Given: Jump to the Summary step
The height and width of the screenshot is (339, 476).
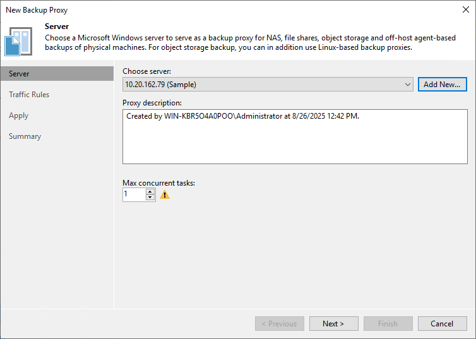Looking at the screenshot, I should [25, 136].
